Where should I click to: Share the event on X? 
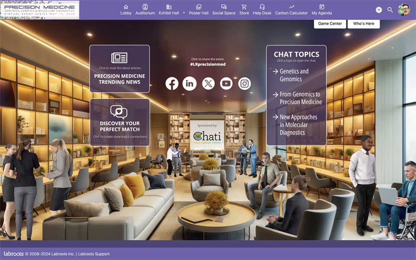pyautogui.click(x=208, y=84)
